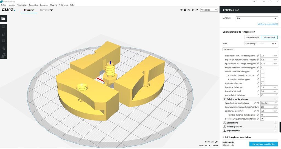Screen dimensions: 281x149
Task: Open the Extensions menu
Action: (44, 5)
